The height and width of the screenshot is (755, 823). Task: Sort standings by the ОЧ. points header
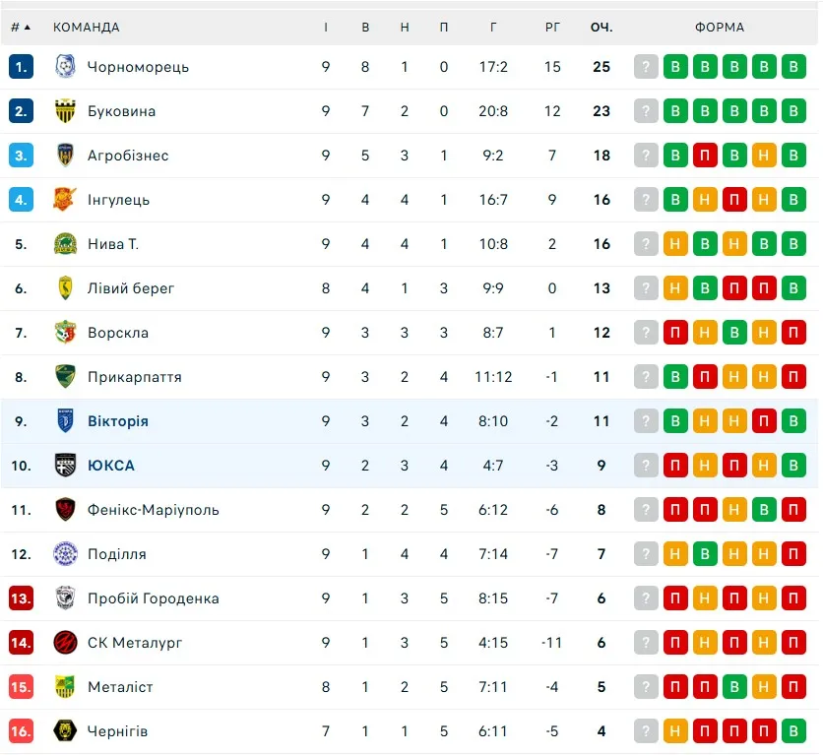pos(601,28)
